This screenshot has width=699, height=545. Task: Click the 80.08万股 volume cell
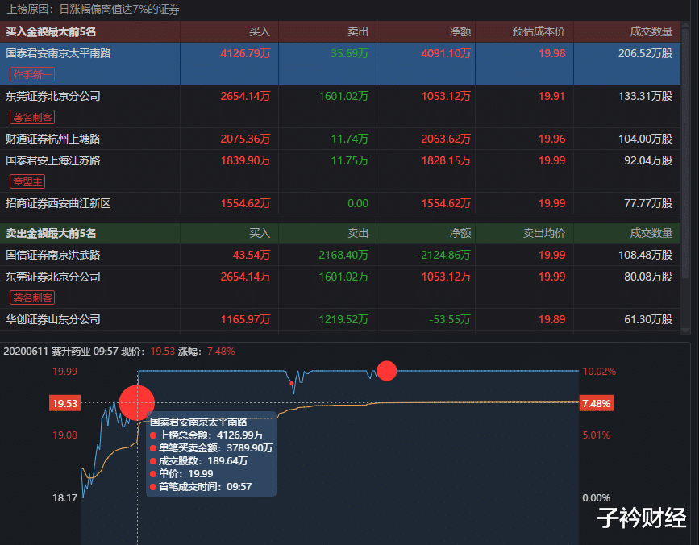[x=648, y=277]
